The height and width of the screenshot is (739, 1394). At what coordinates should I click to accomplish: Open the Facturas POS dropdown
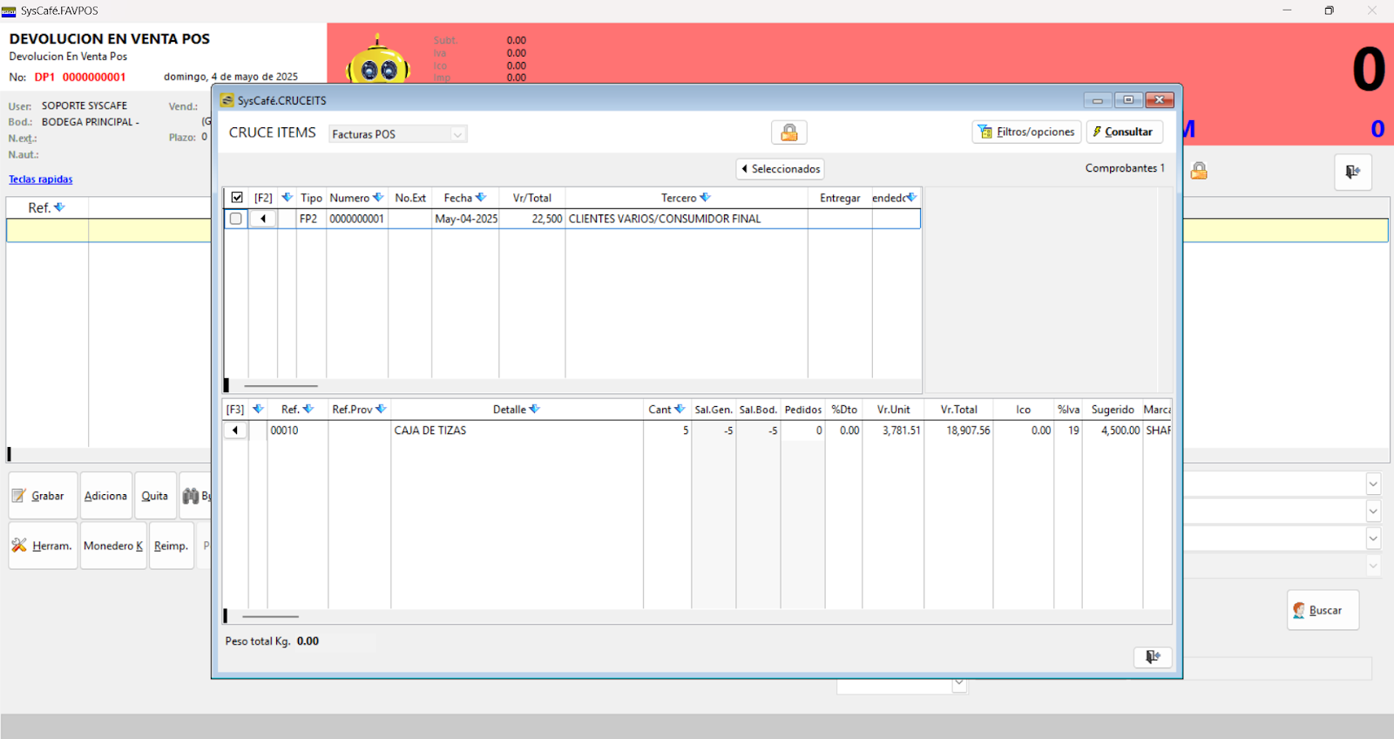point(398,134)
